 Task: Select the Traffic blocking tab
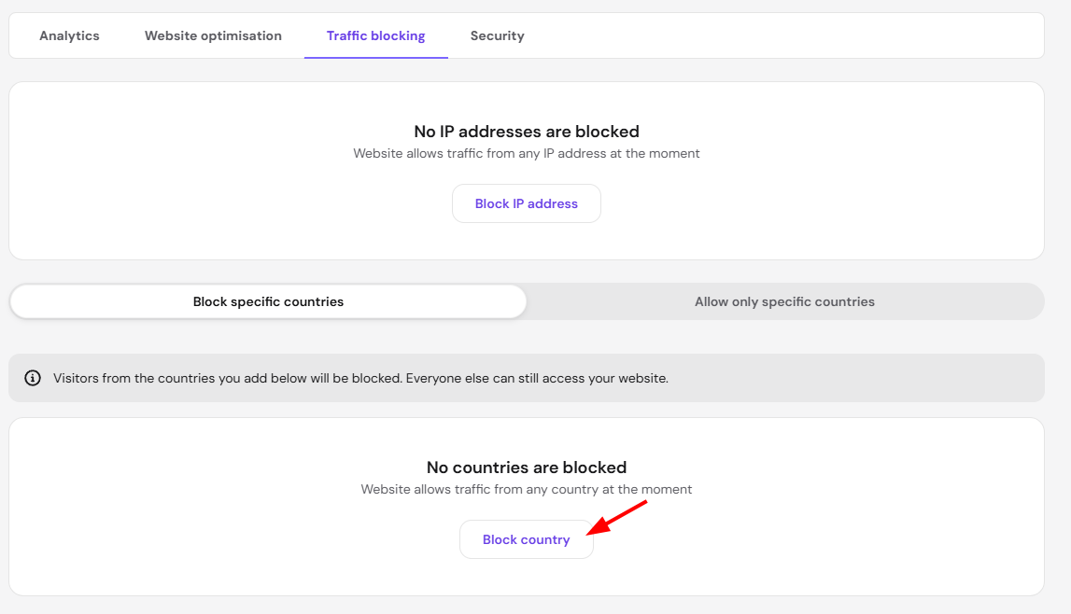click(375, 35)
